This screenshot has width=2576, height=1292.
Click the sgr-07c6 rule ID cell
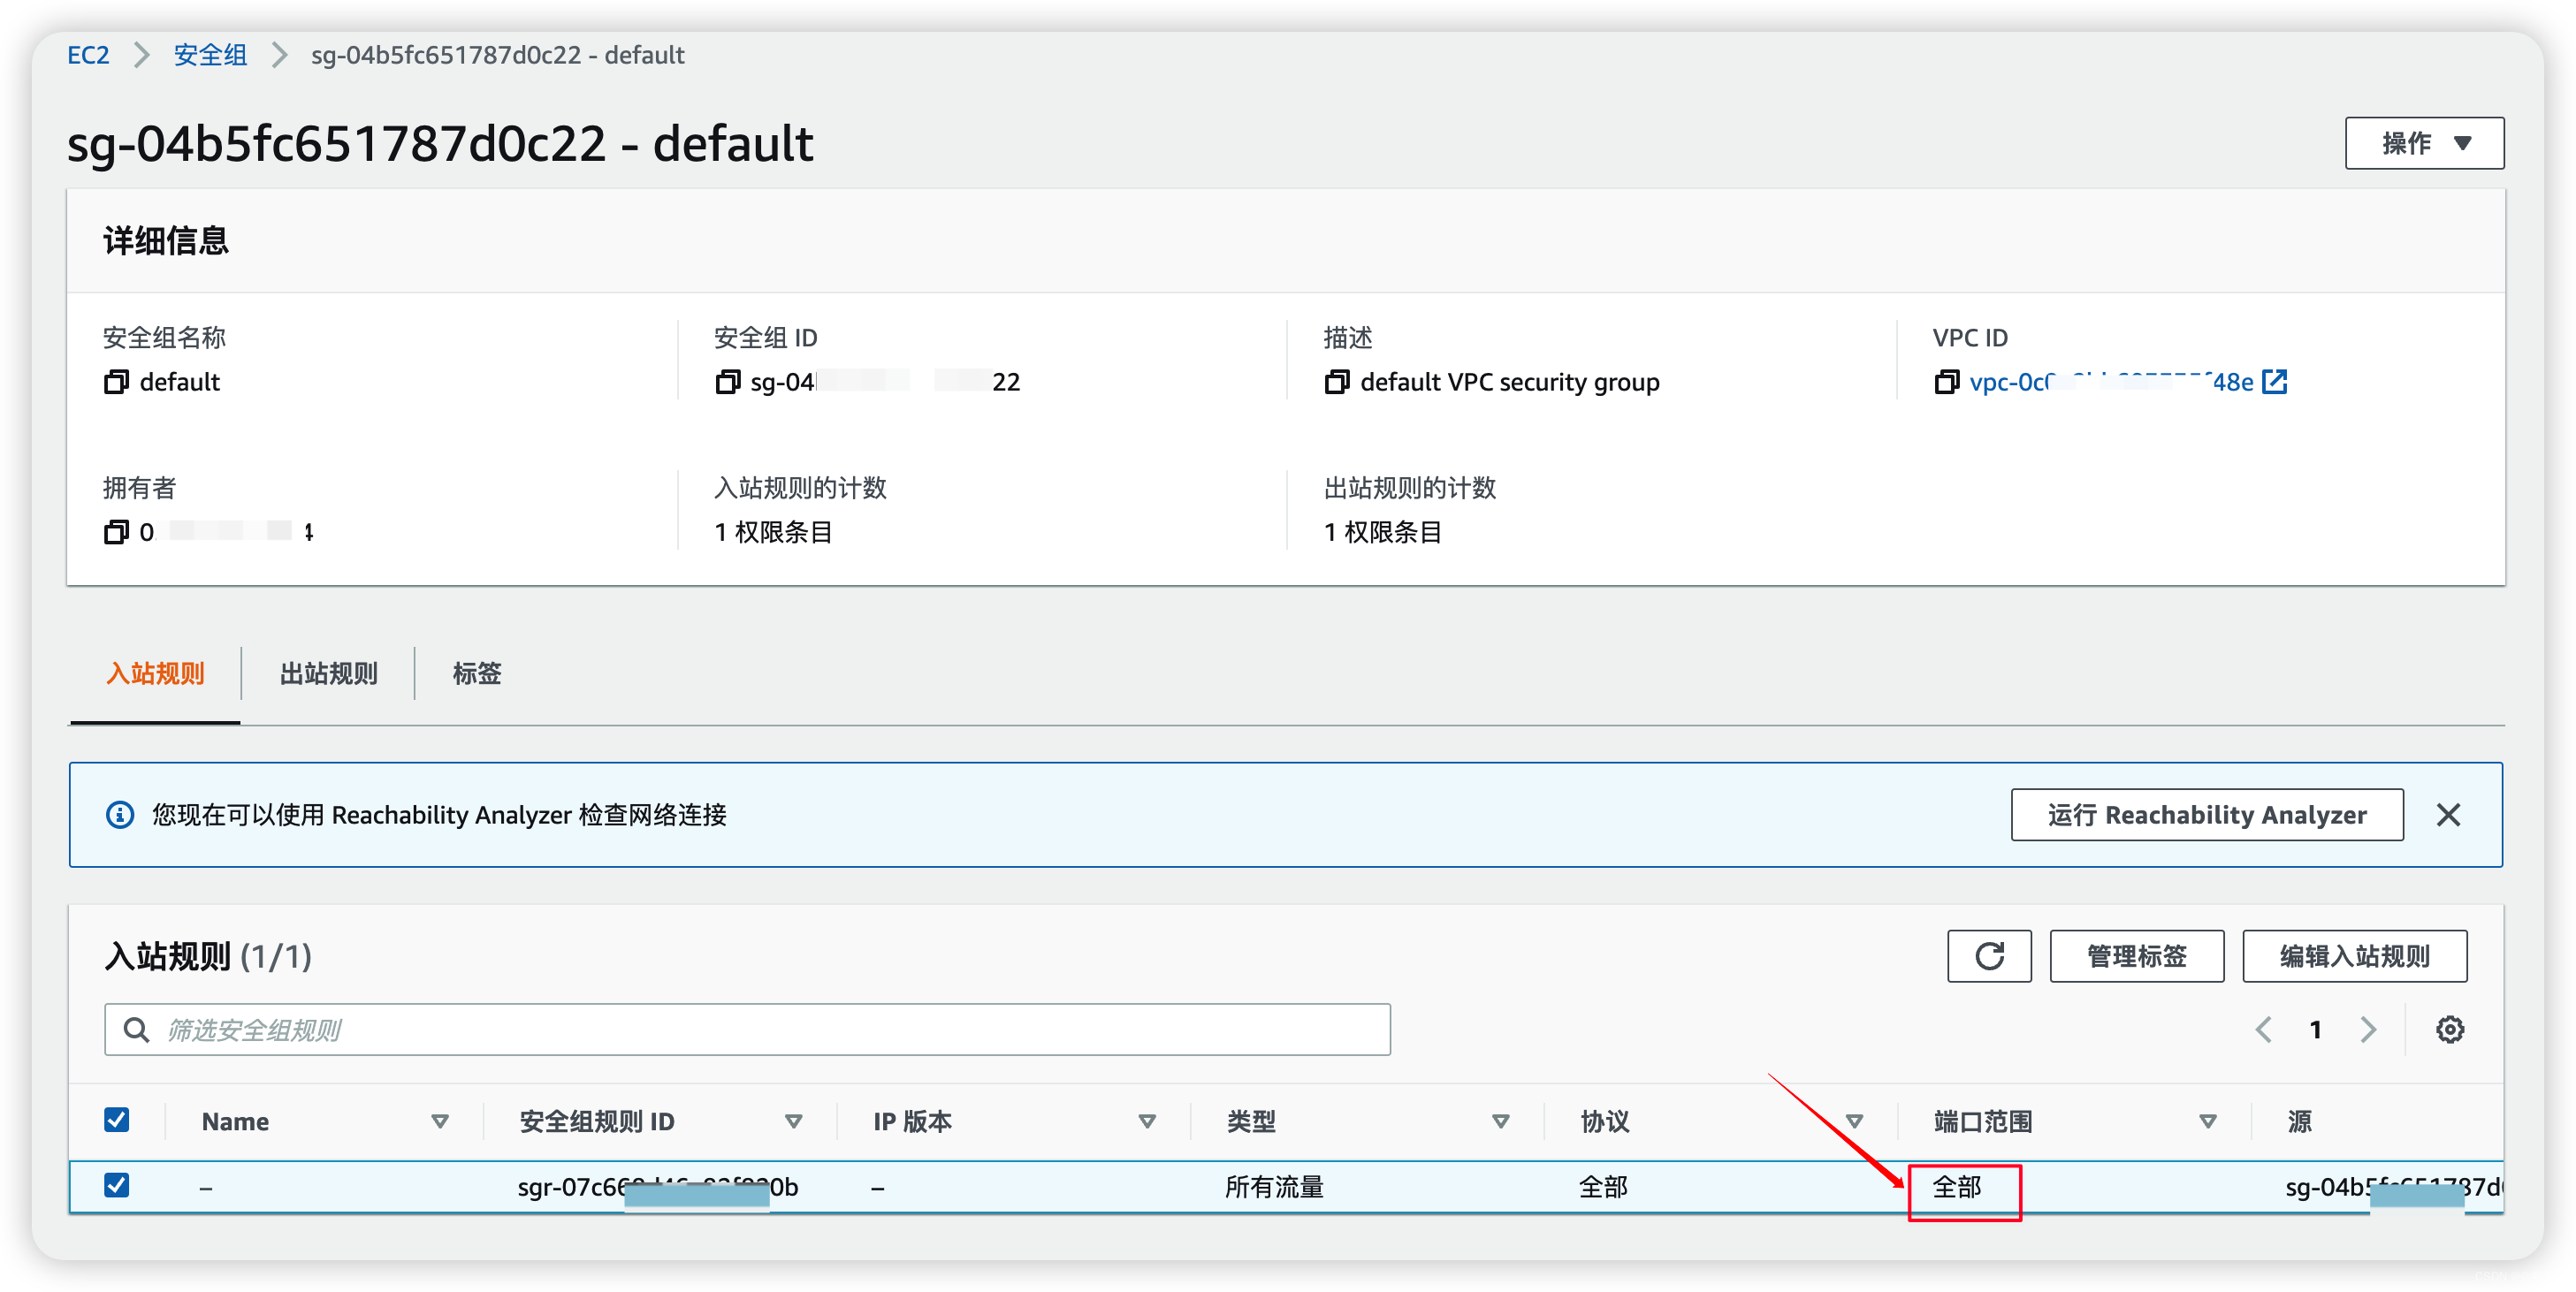[x=658, y=1187]
